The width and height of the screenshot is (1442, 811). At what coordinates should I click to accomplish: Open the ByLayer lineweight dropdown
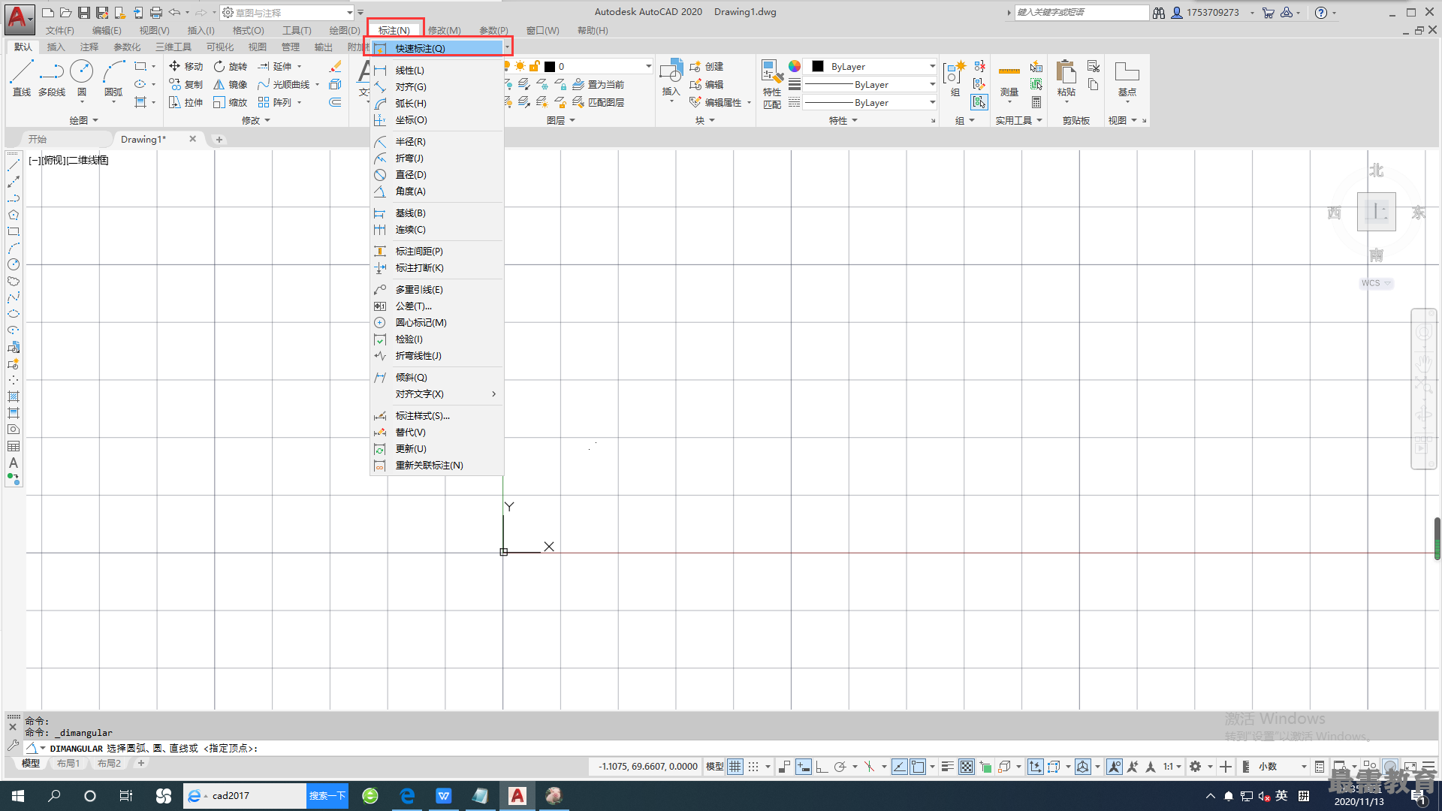tap(870, 84)
